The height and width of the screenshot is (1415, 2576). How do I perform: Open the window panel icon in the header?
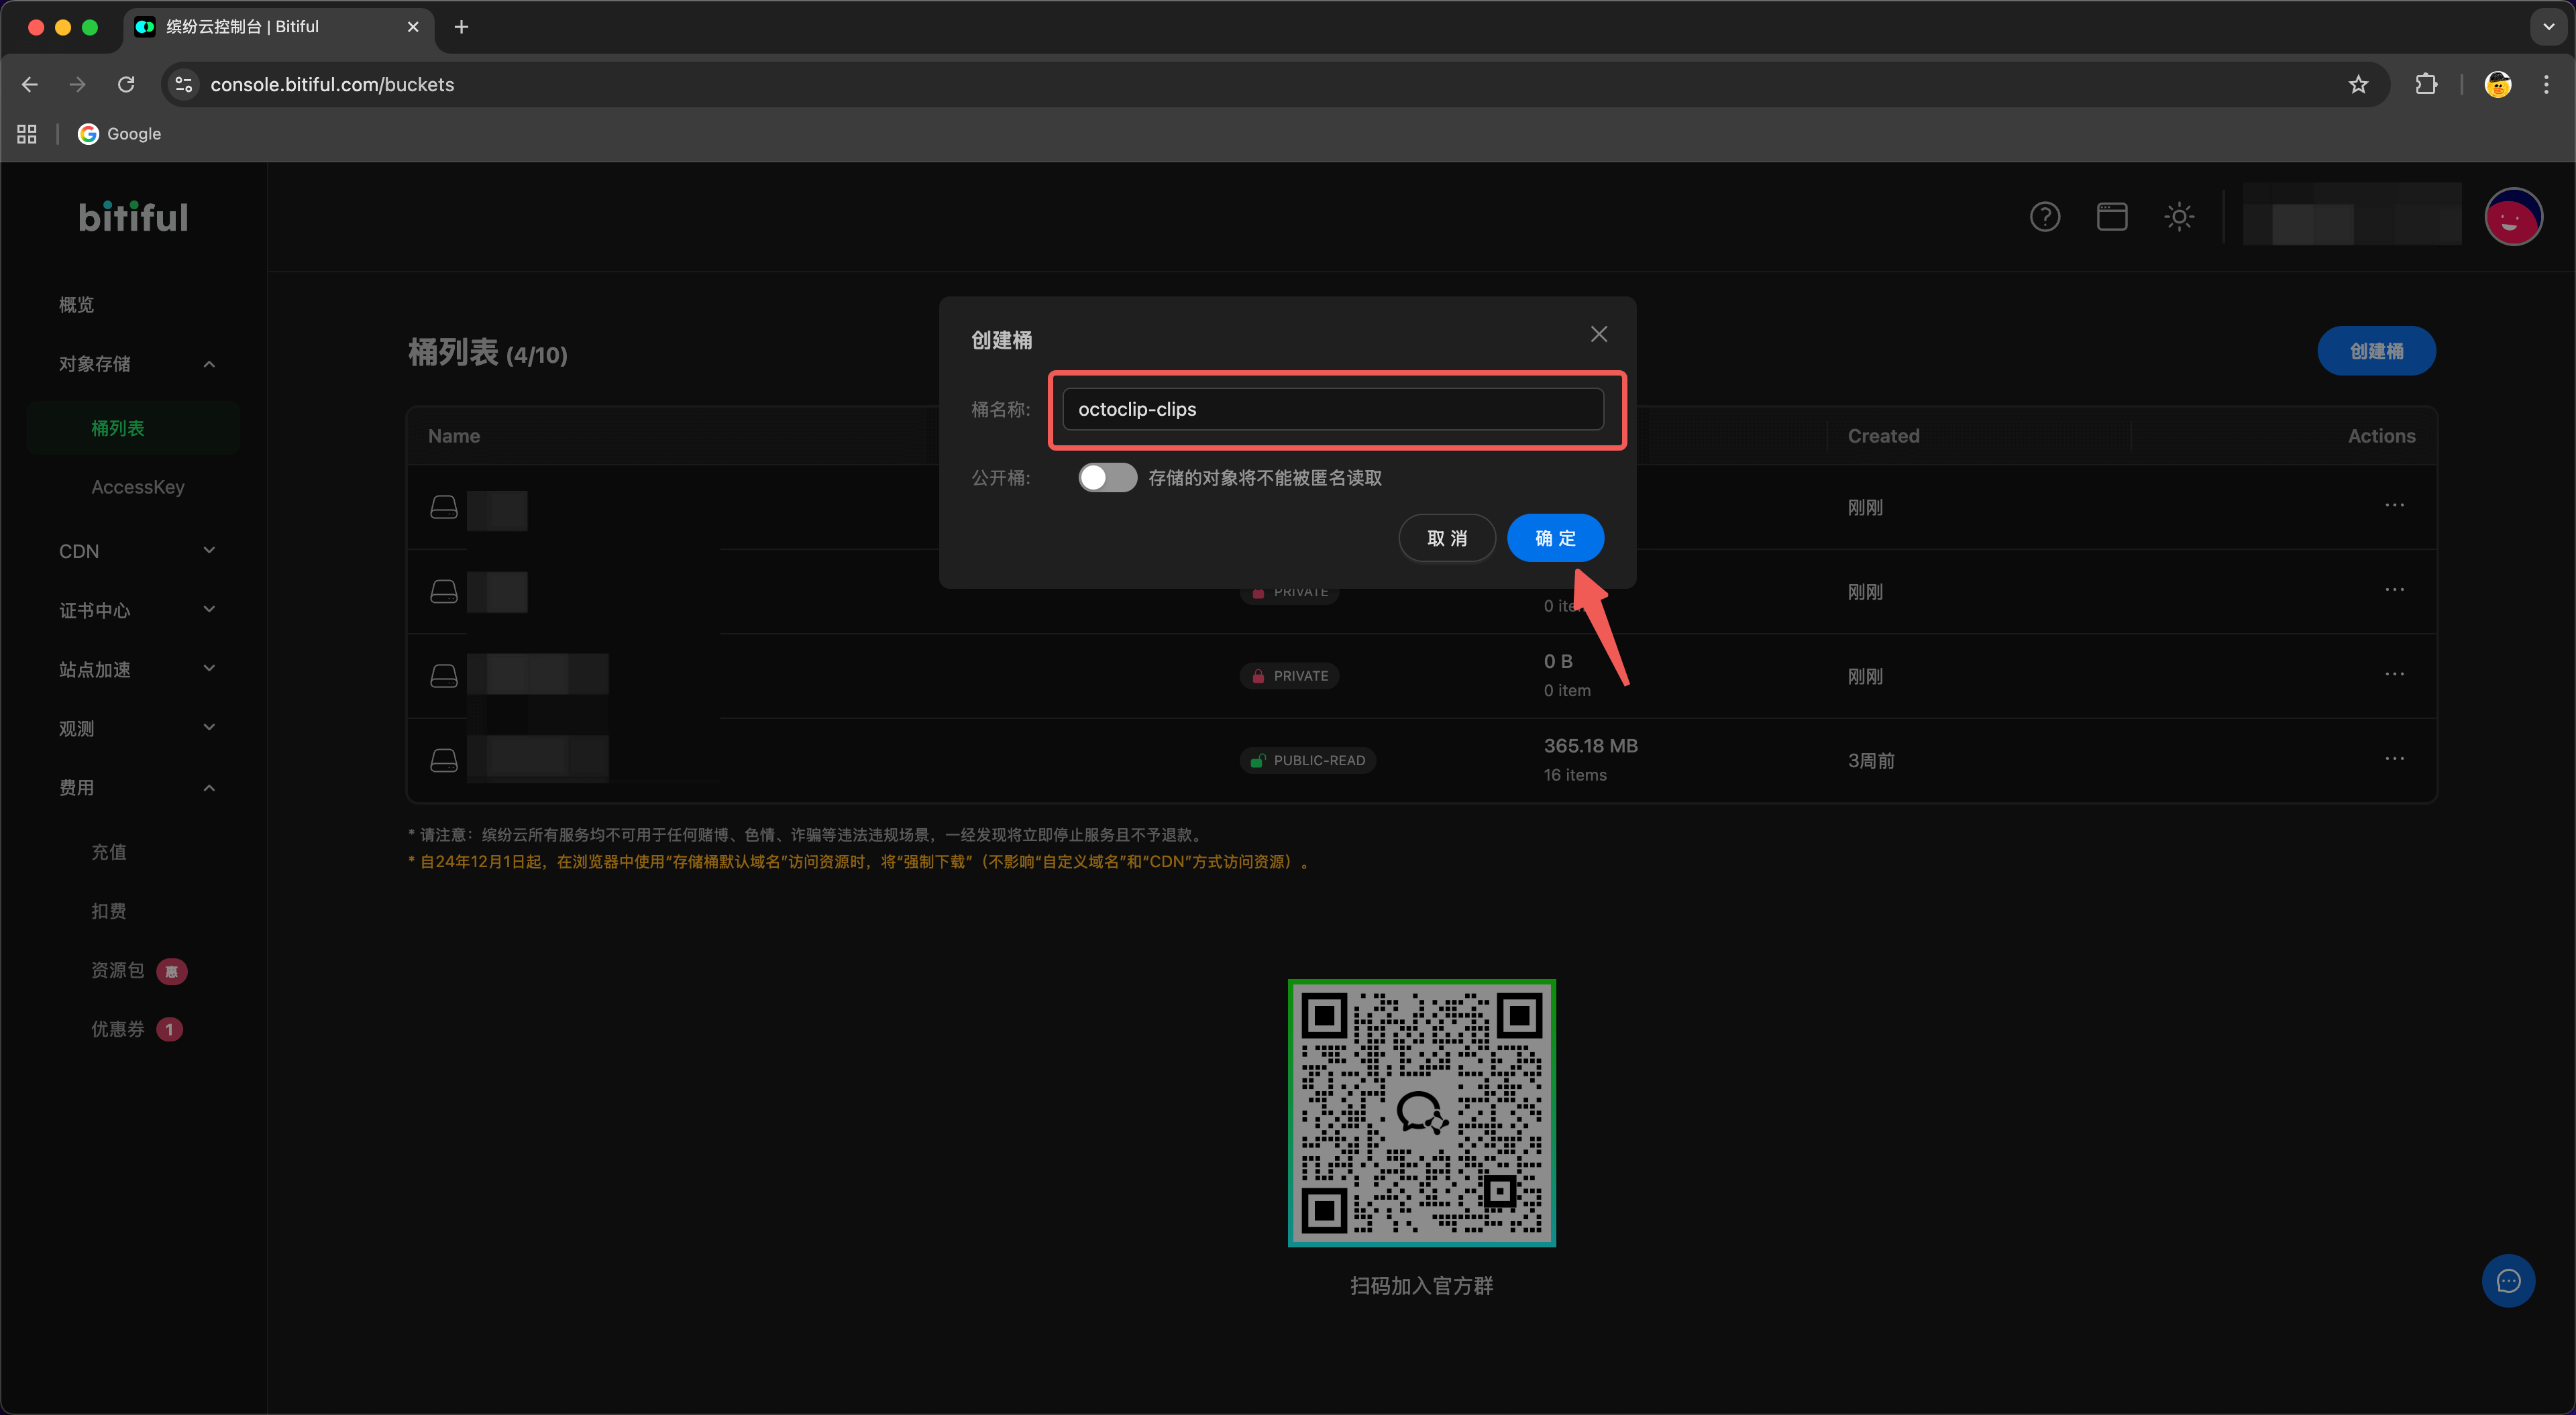pos(2111,216)
